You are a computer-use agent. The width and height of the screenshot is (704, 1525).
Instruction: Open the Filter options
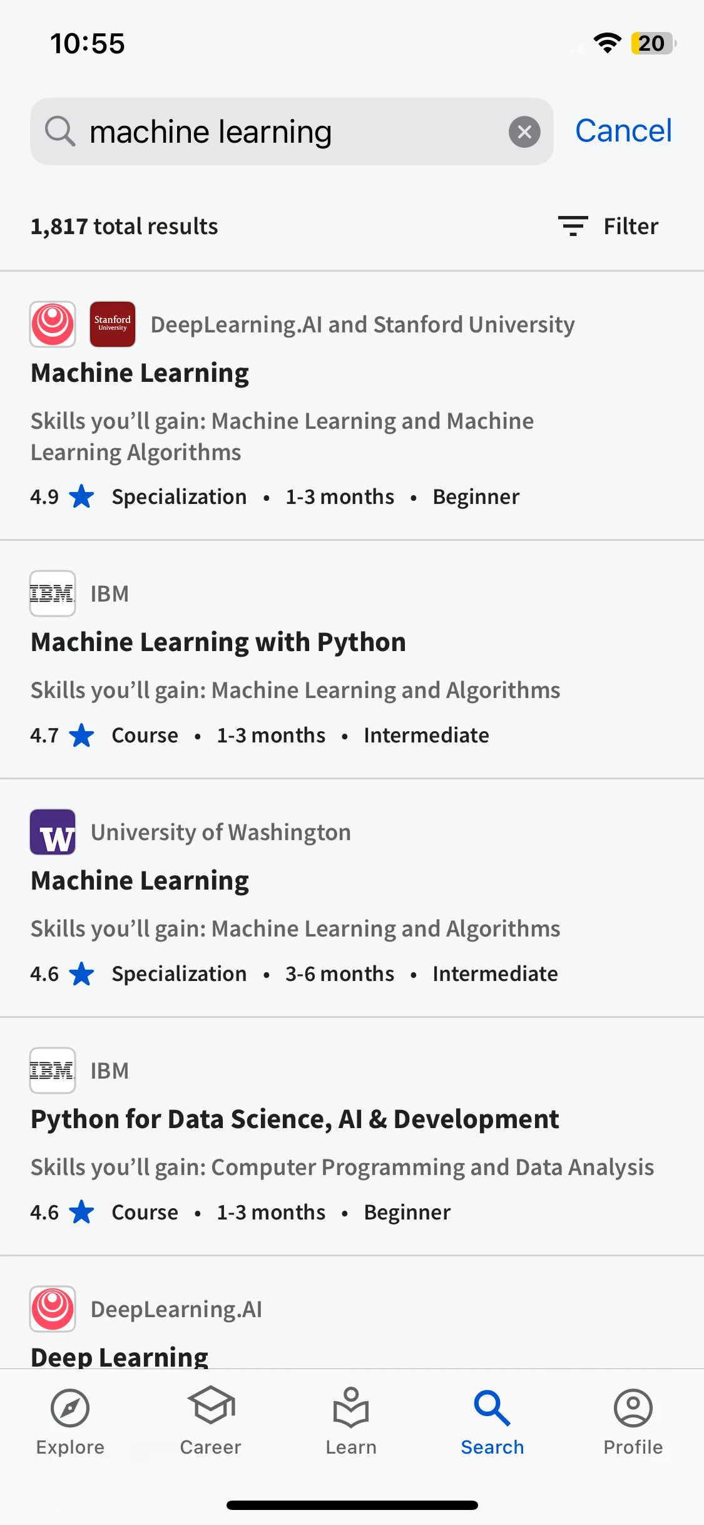(608, 226)
